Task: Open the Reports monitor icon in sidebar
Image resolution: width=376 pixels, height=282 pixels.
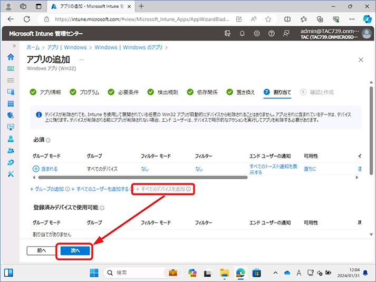Action: [11, 127]
